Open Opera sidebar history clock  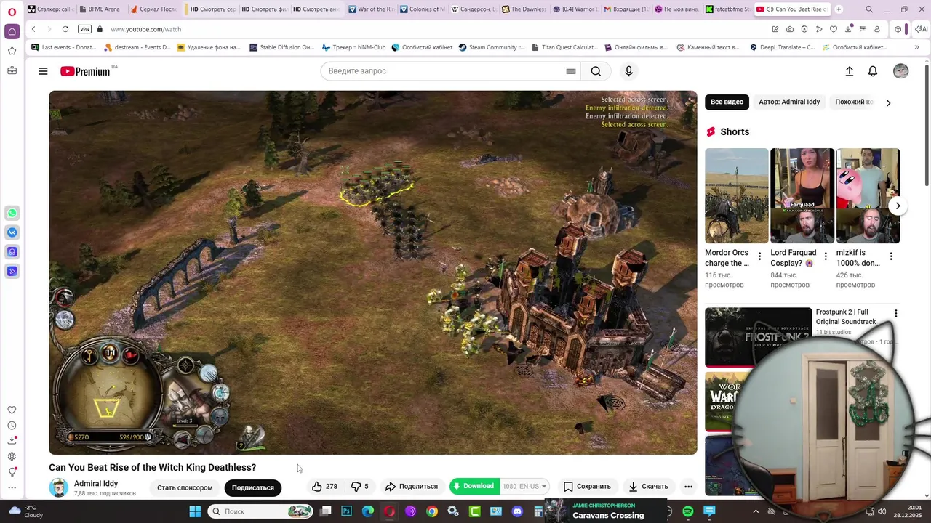12,426
